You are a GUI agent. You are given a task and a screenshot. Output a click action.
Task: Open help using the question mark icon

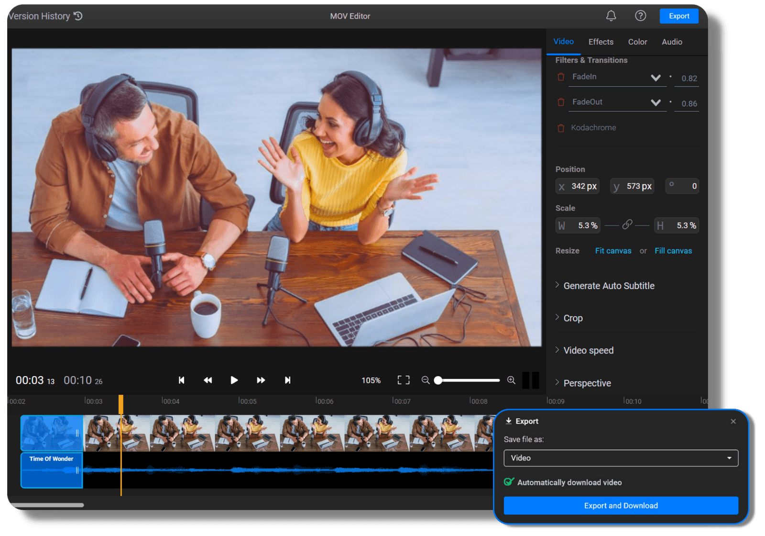pos(640,16)
